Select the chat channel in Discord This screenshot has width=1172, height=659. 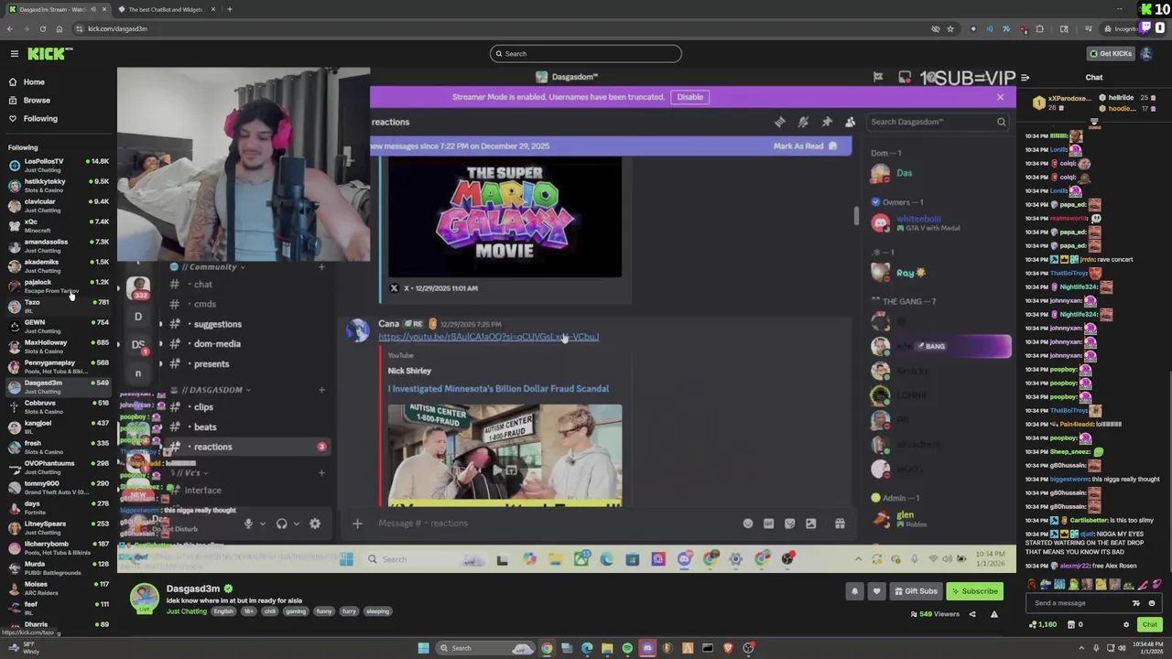[x=202, y=285]
